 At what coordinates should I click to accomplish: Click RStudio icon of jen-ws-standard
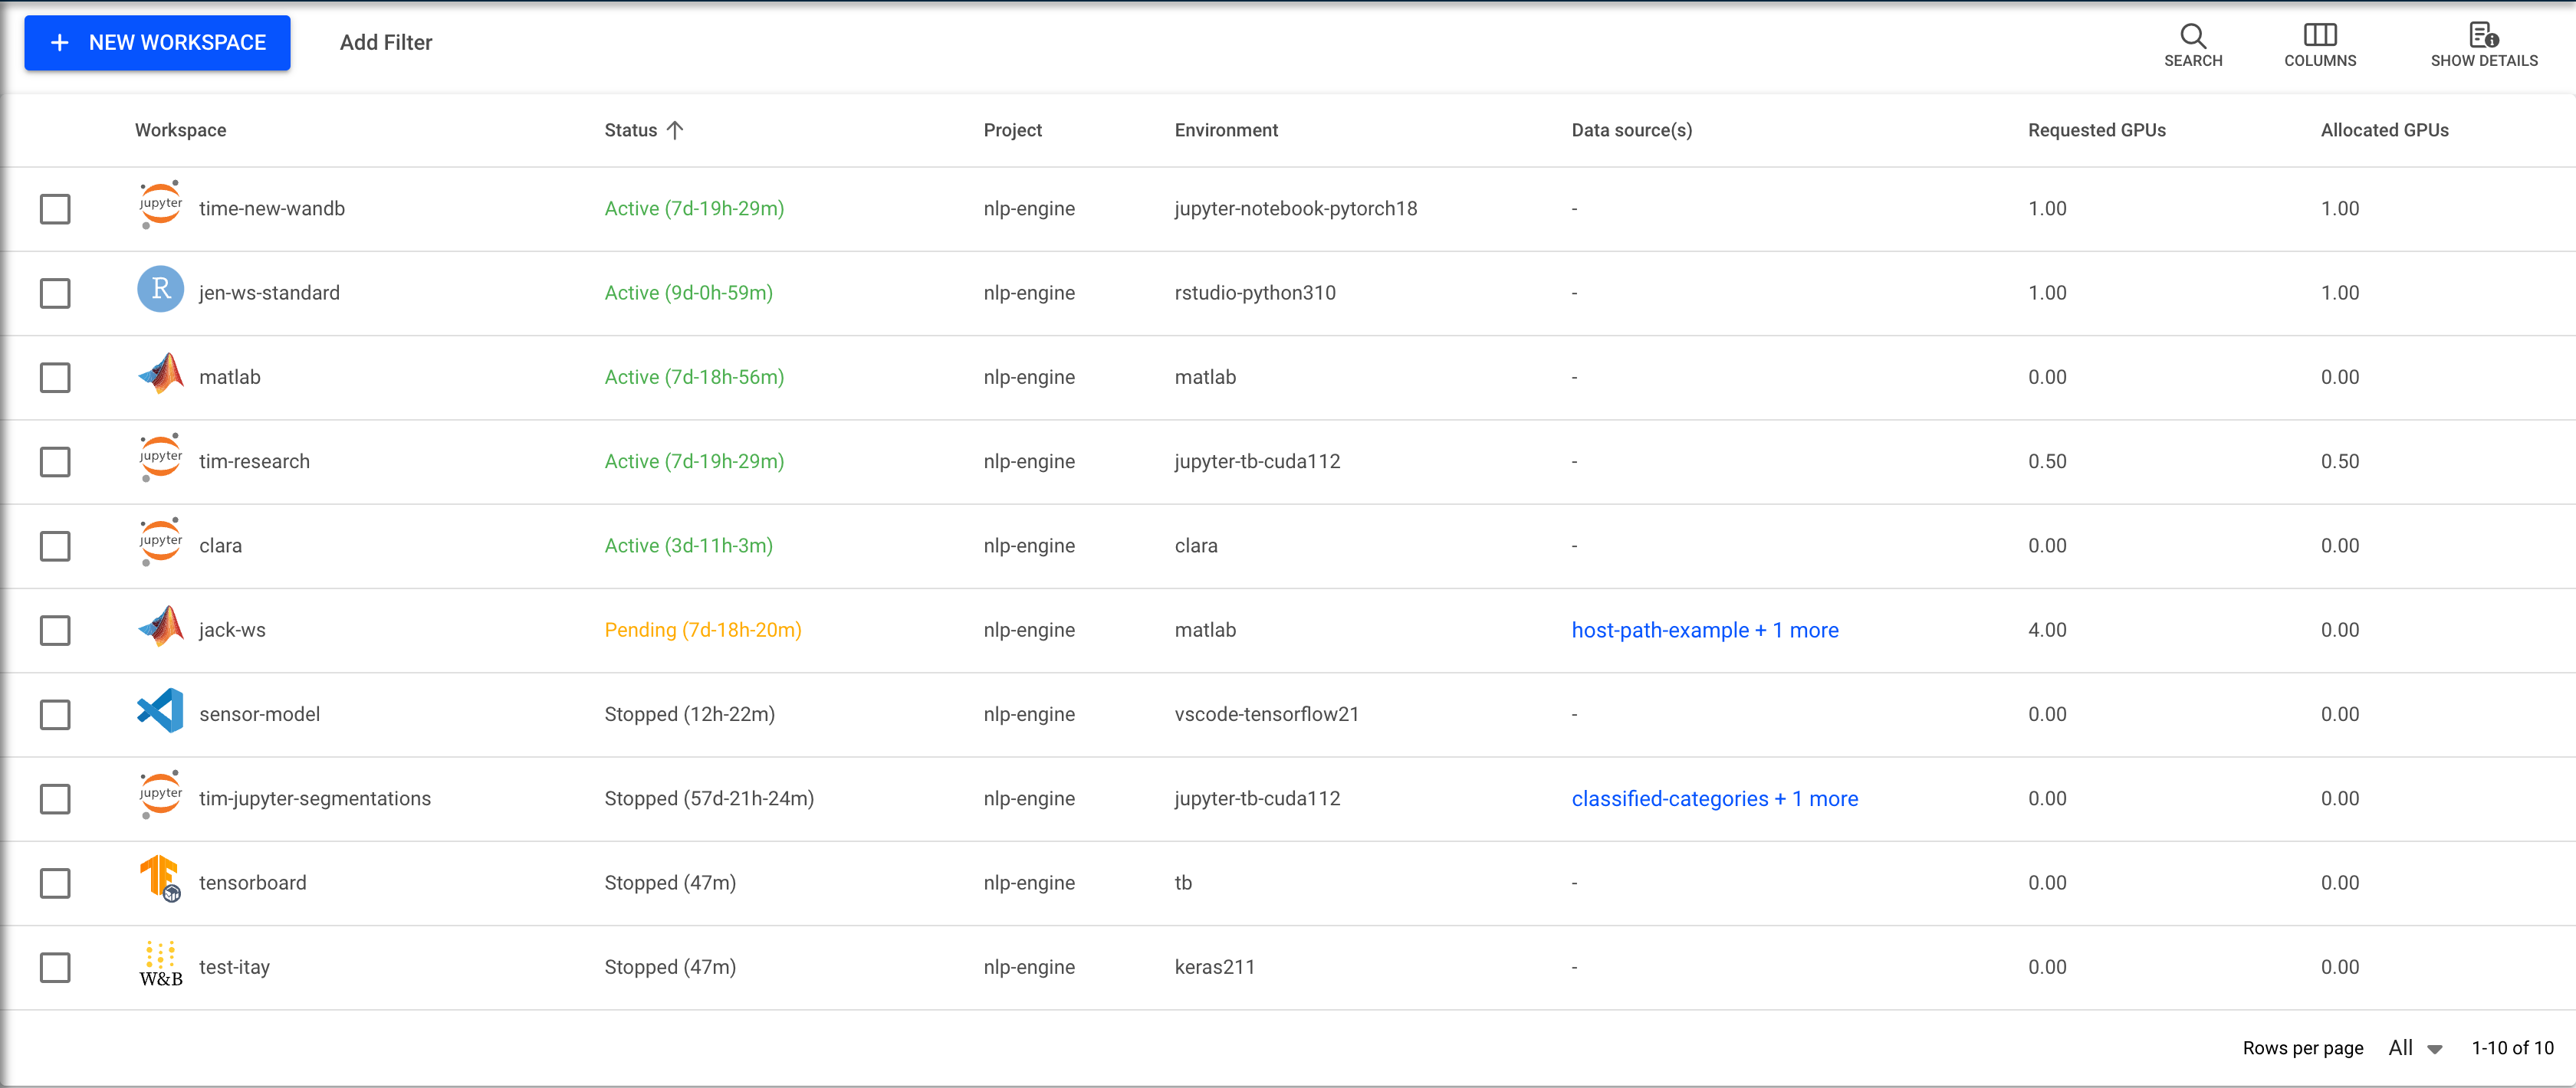tap(160, 290)
